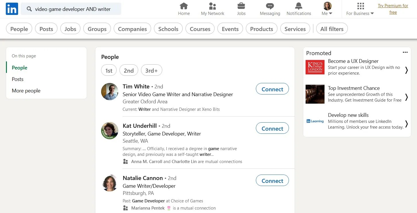
Task: Connect with Tim White
Action: 272,89
